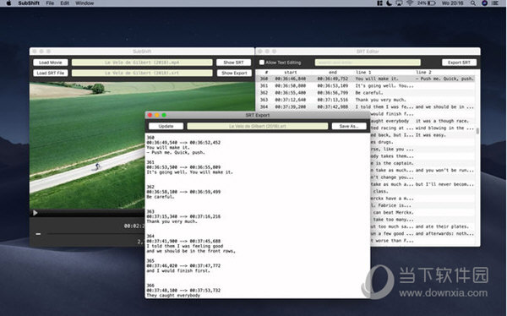The width and height of the screenshot is (507, 316).
Task: Click the movie time display
Action: (x=134, y=226)
